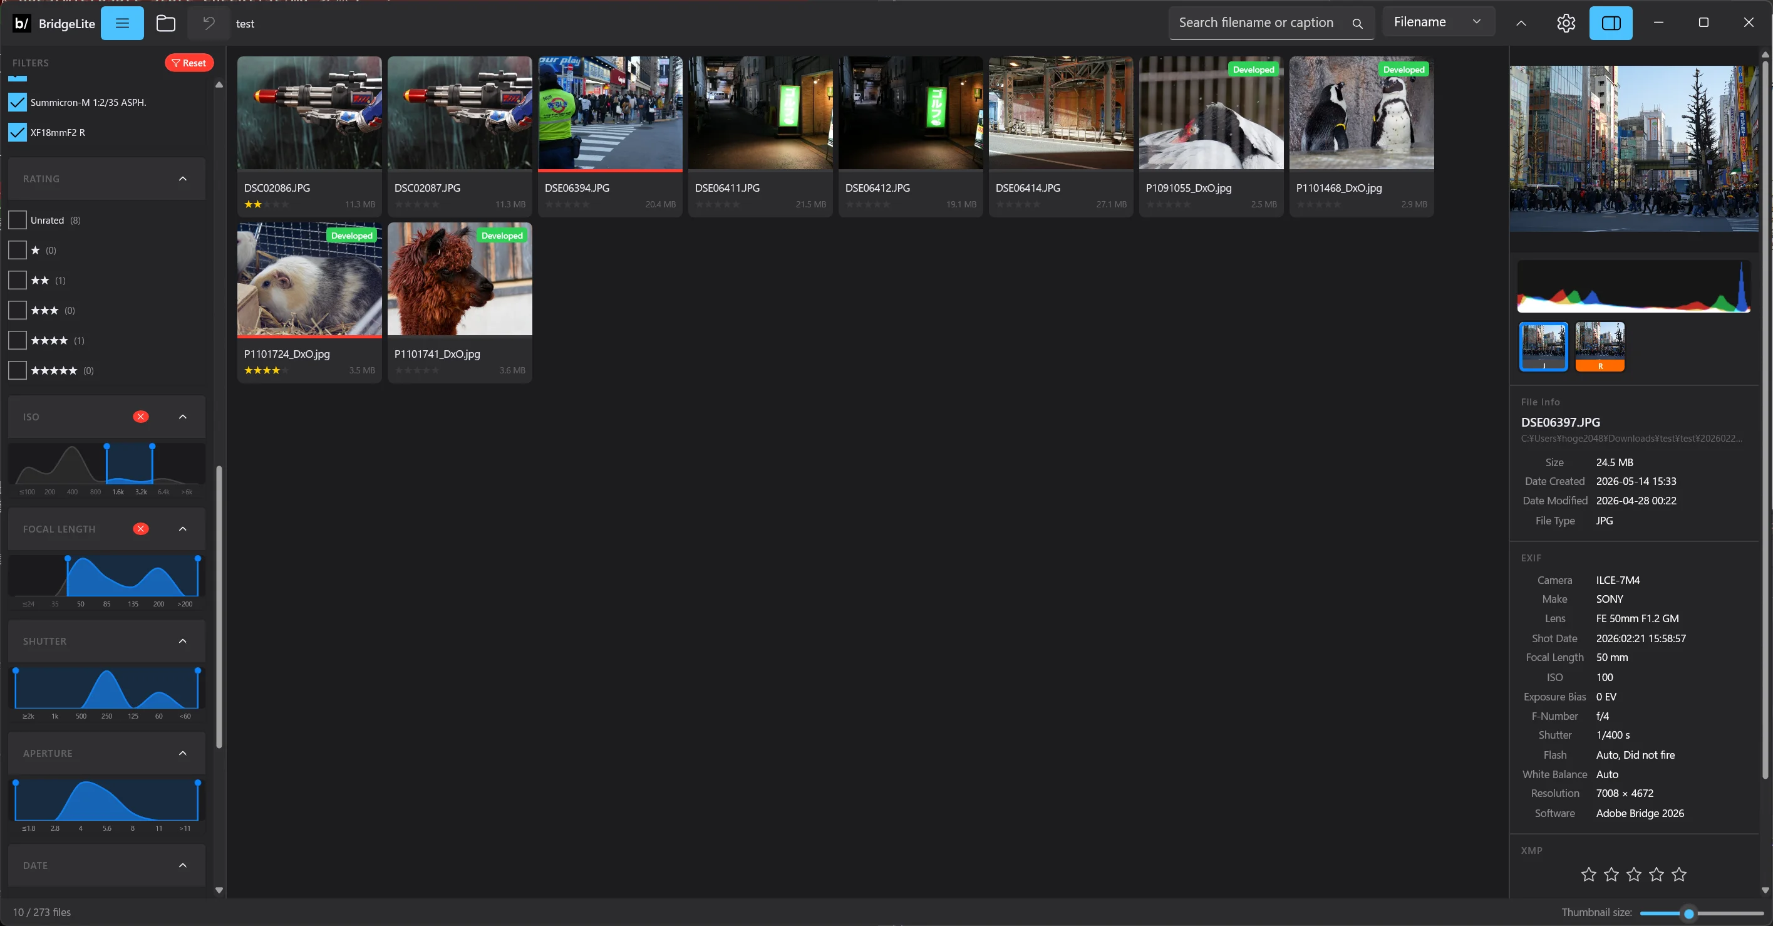This screenshot has width=1773, height=926.
Task: Toggle the filter panel hamburger button
Action: click(x=122, y=23)
